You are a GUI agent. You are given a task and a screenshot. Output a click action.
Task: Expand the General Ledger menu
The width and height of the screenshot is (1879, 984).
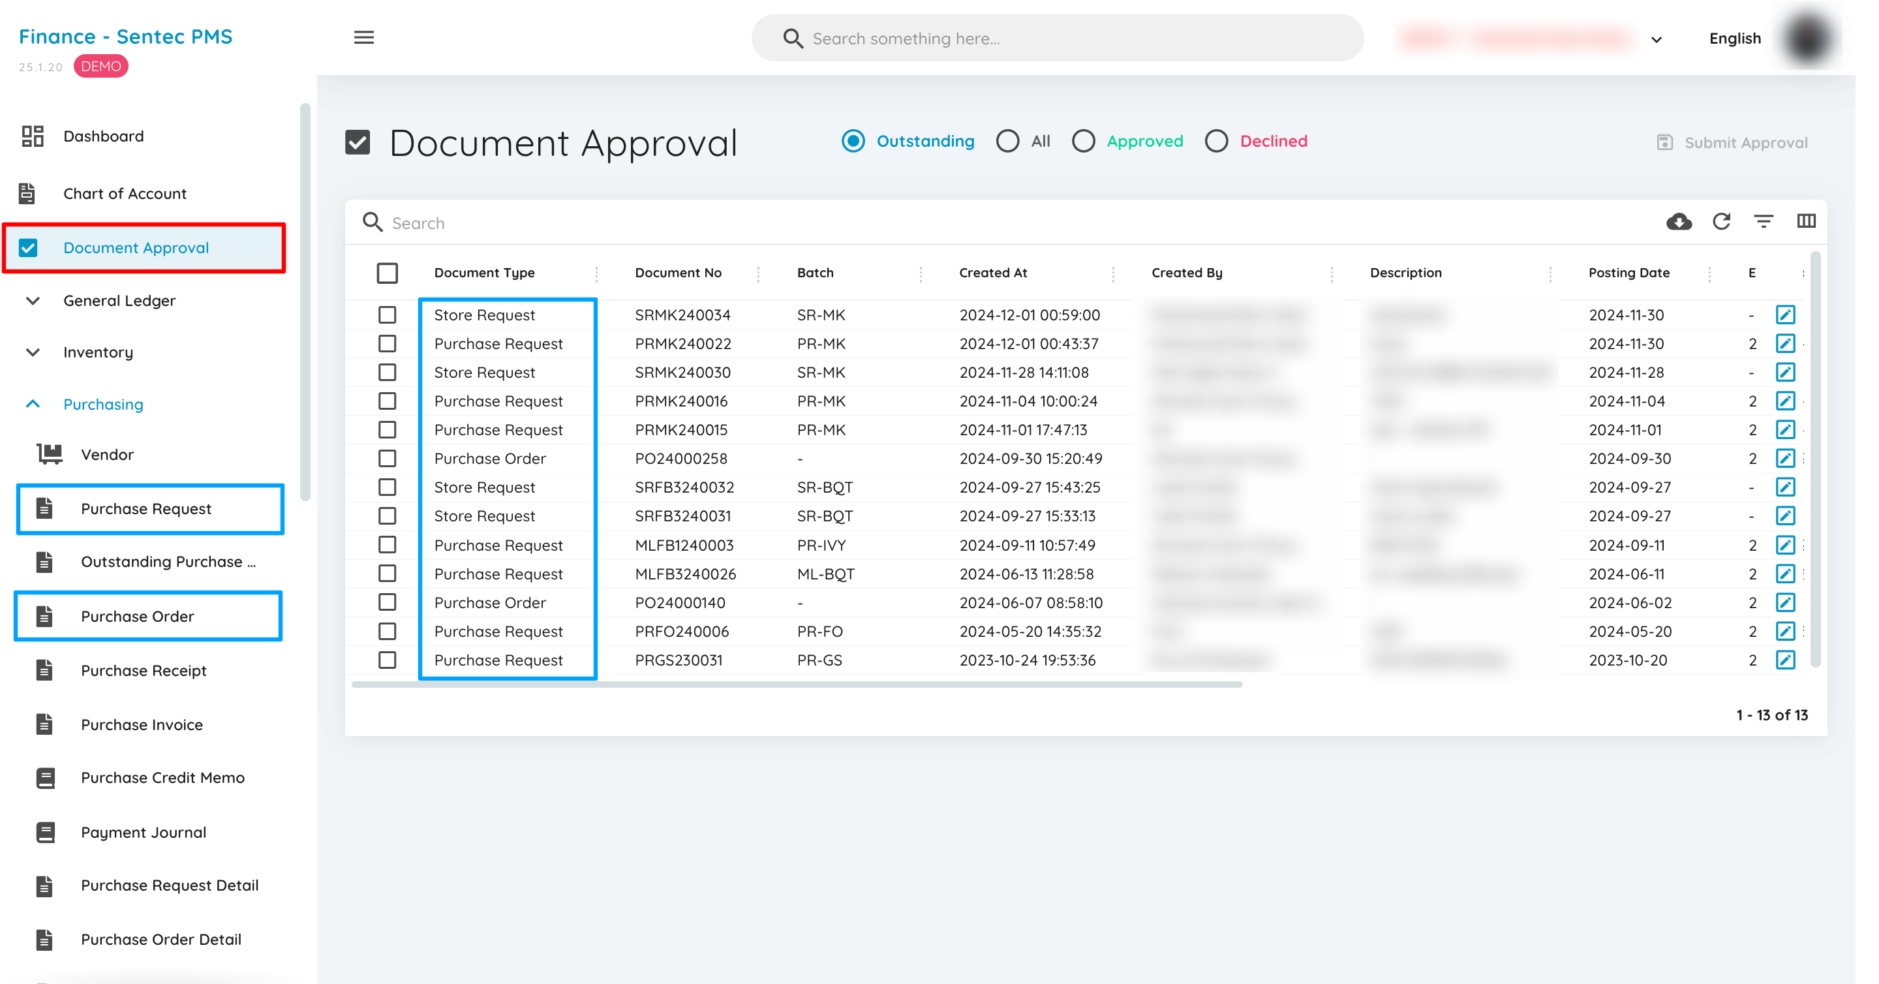(119, 301)
